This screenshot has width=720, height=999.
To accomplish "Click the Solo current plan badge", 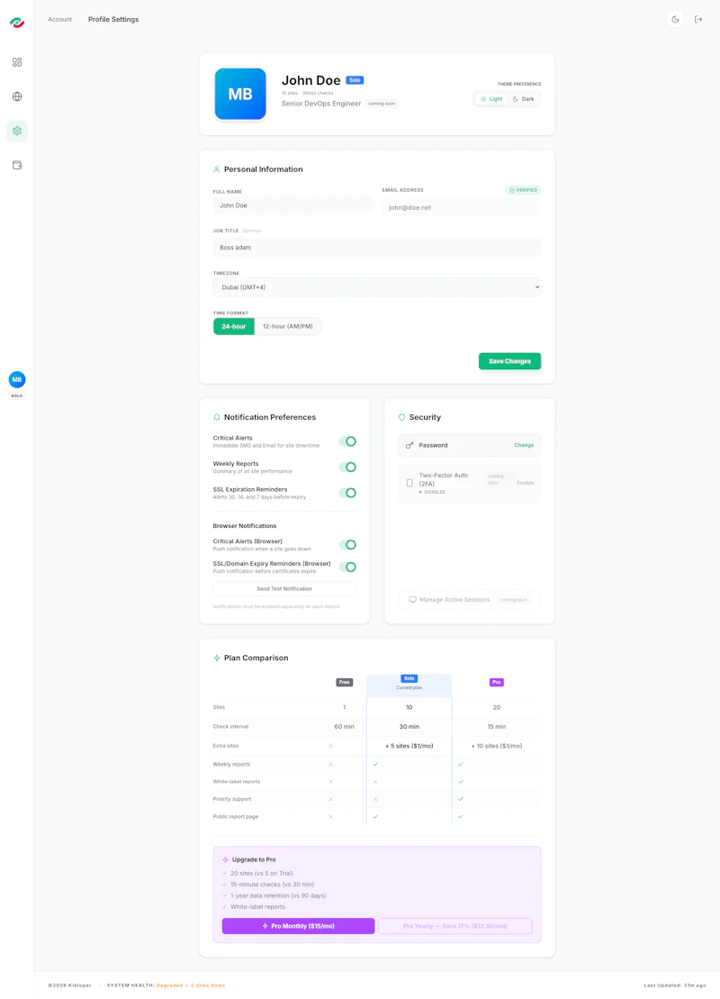I will (x=409, y=678).
